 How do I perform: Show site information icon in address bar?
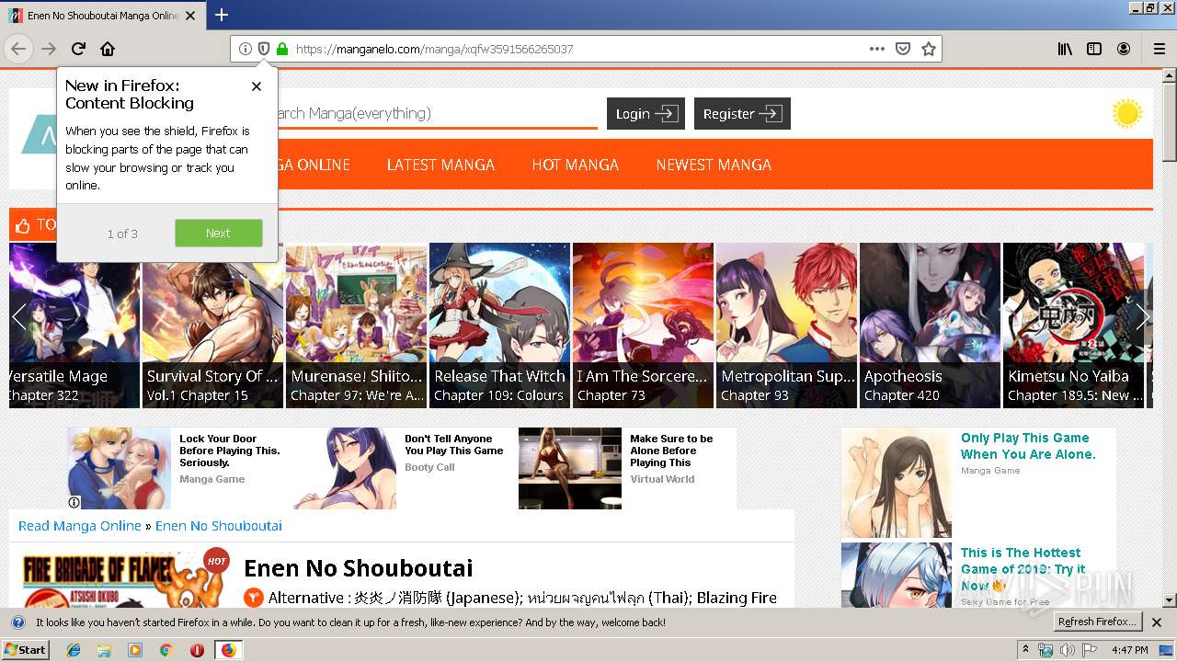pyautogui.click(x=246, y=49)
